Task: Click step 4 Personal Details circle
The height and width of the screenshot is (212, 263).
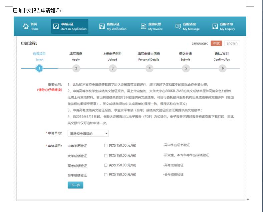Action: click(149, 68)
